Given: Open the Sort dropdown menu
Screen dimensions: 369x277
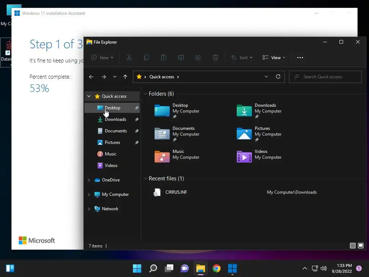Looking at the screenshot, I should click(x=242, y=57).
